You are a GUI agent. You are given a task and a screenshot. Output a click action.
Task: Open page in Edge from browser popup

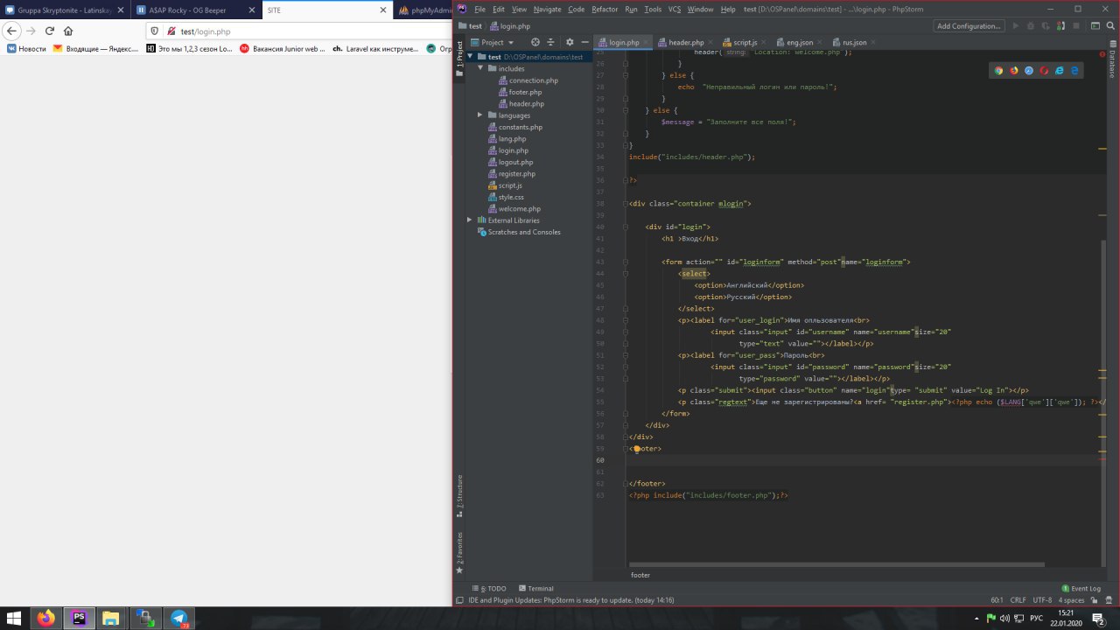click(1074, 70)
